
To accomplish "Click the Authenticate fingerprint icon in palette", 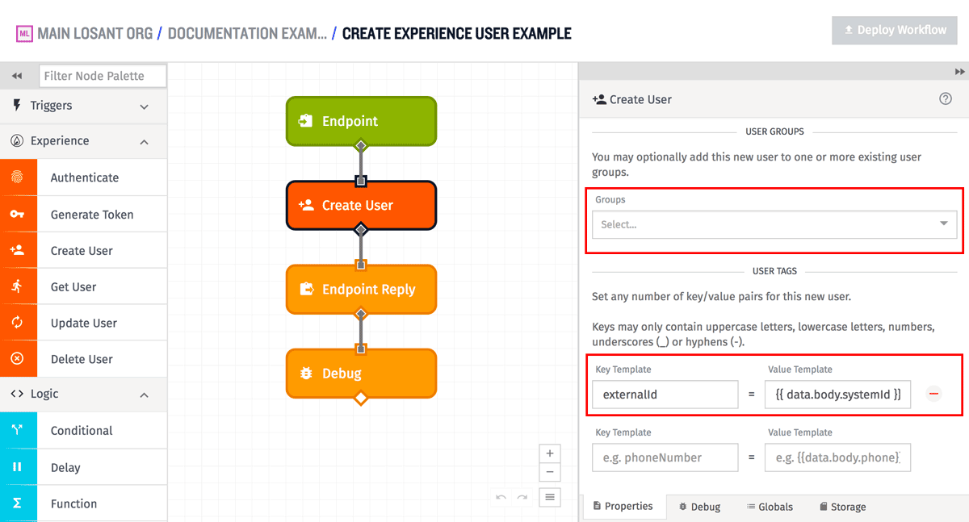I will [18, 177].
